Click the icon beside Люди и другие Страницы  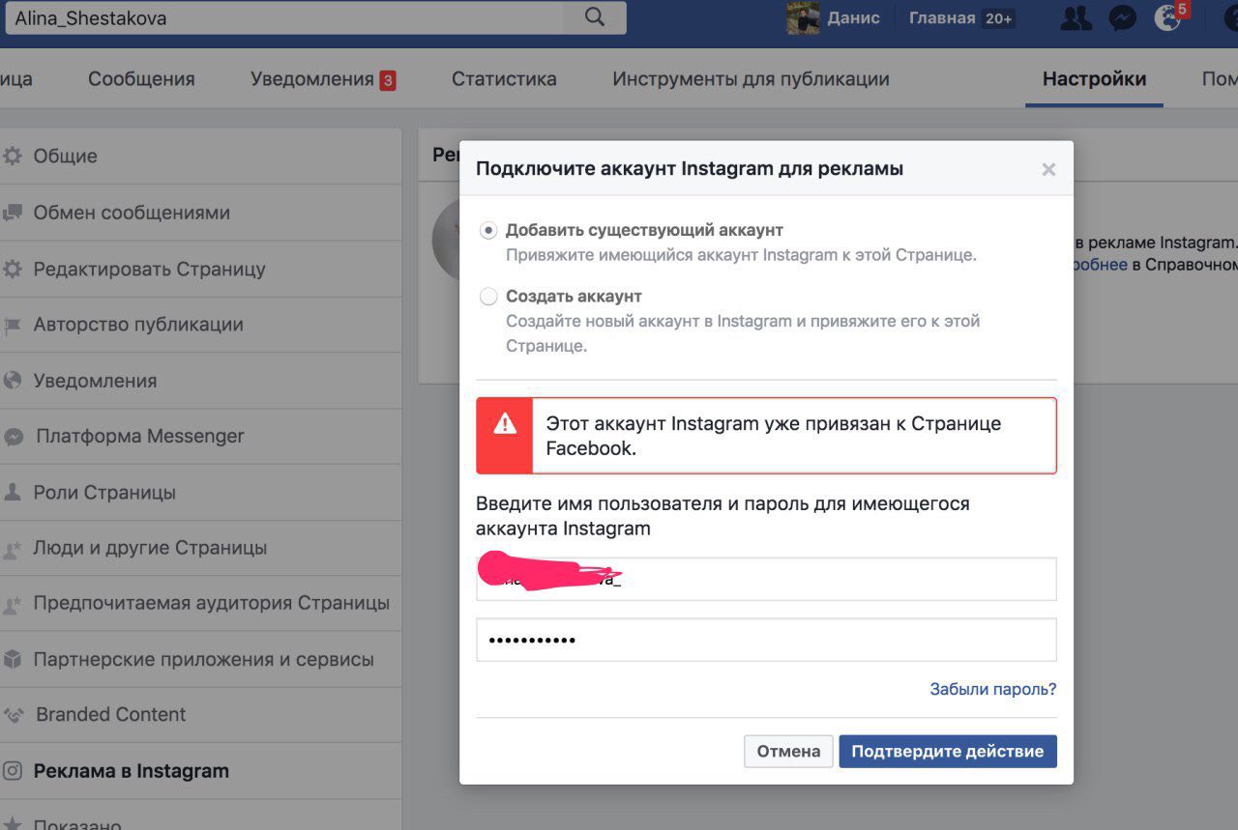pyautogui.click(x=13, y=549)
